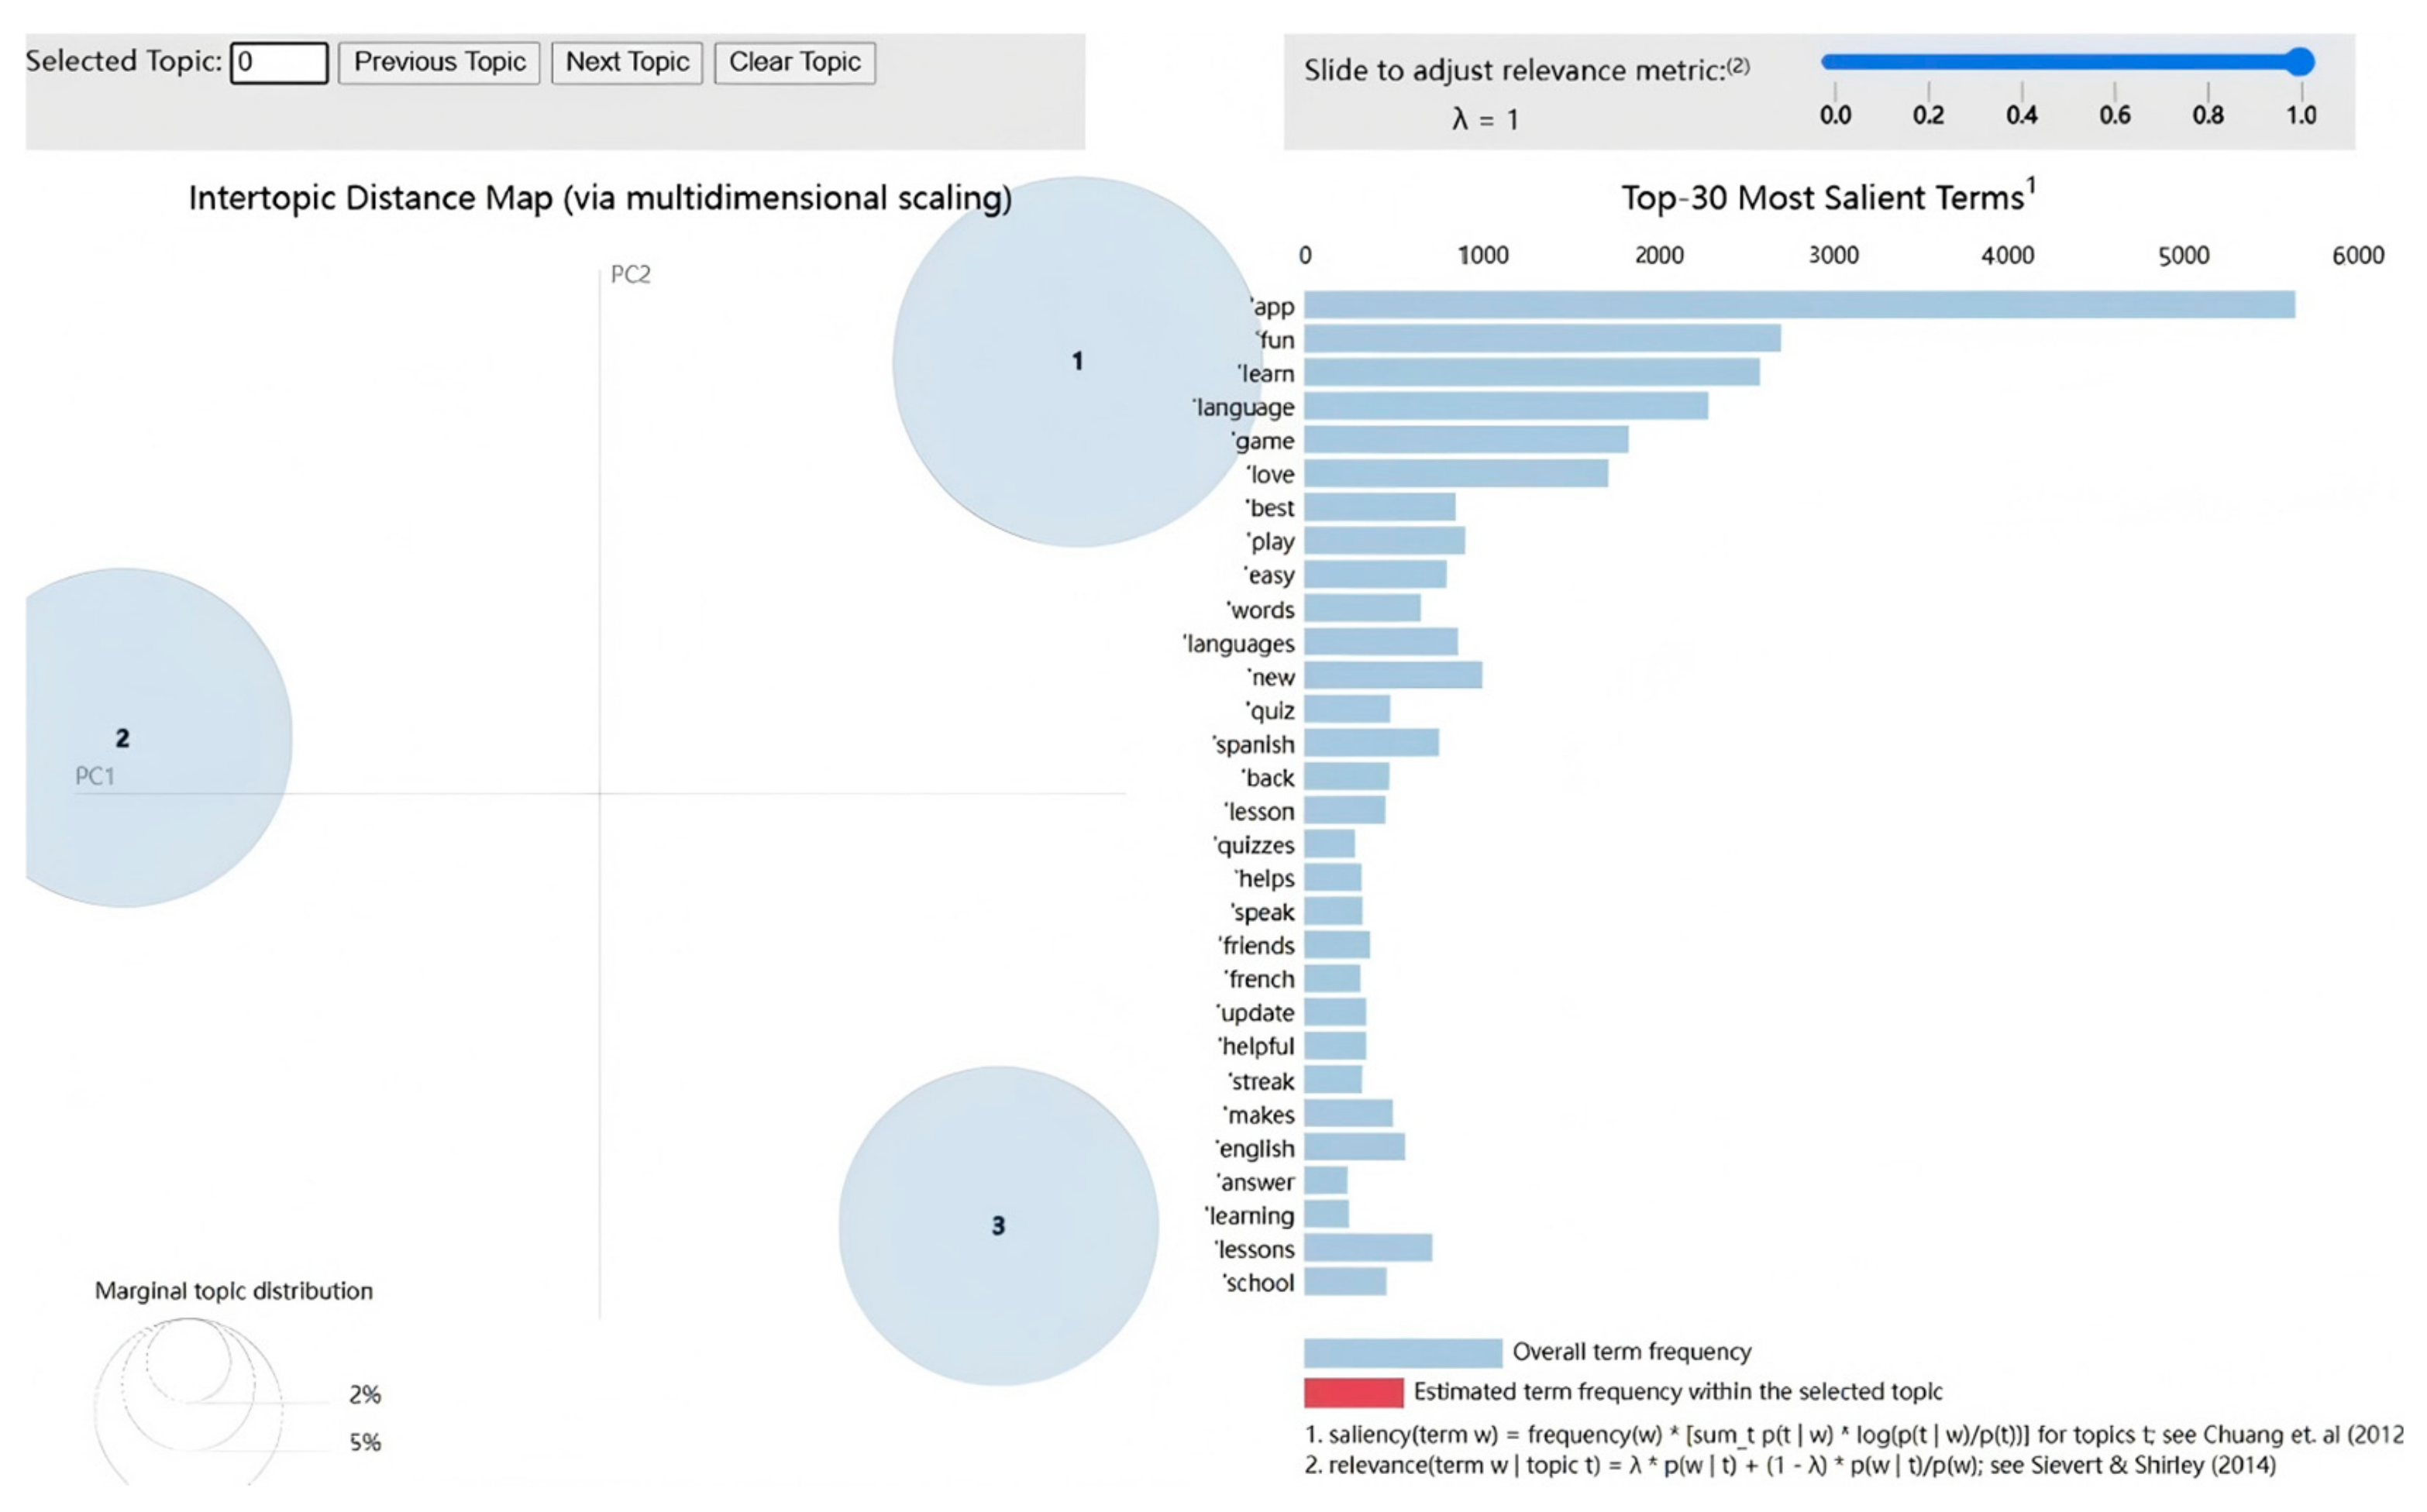
Task: Click the 2% marginal distribution label
Action: (x=365, y=1395)
